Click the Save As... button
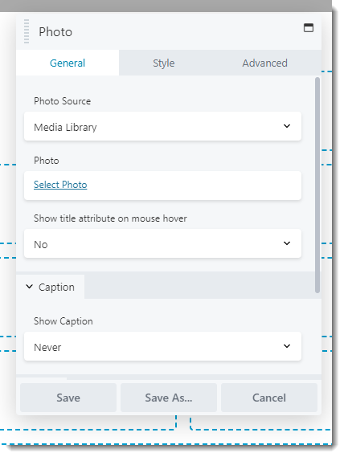The height and width of the screenshot is (457, 344). [169, 398]
